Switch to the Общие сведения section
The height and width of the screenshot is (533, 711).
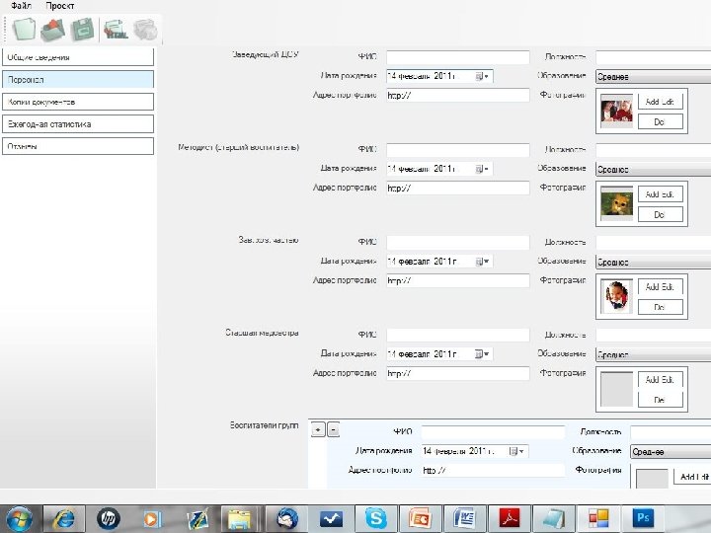click(78, 57)
